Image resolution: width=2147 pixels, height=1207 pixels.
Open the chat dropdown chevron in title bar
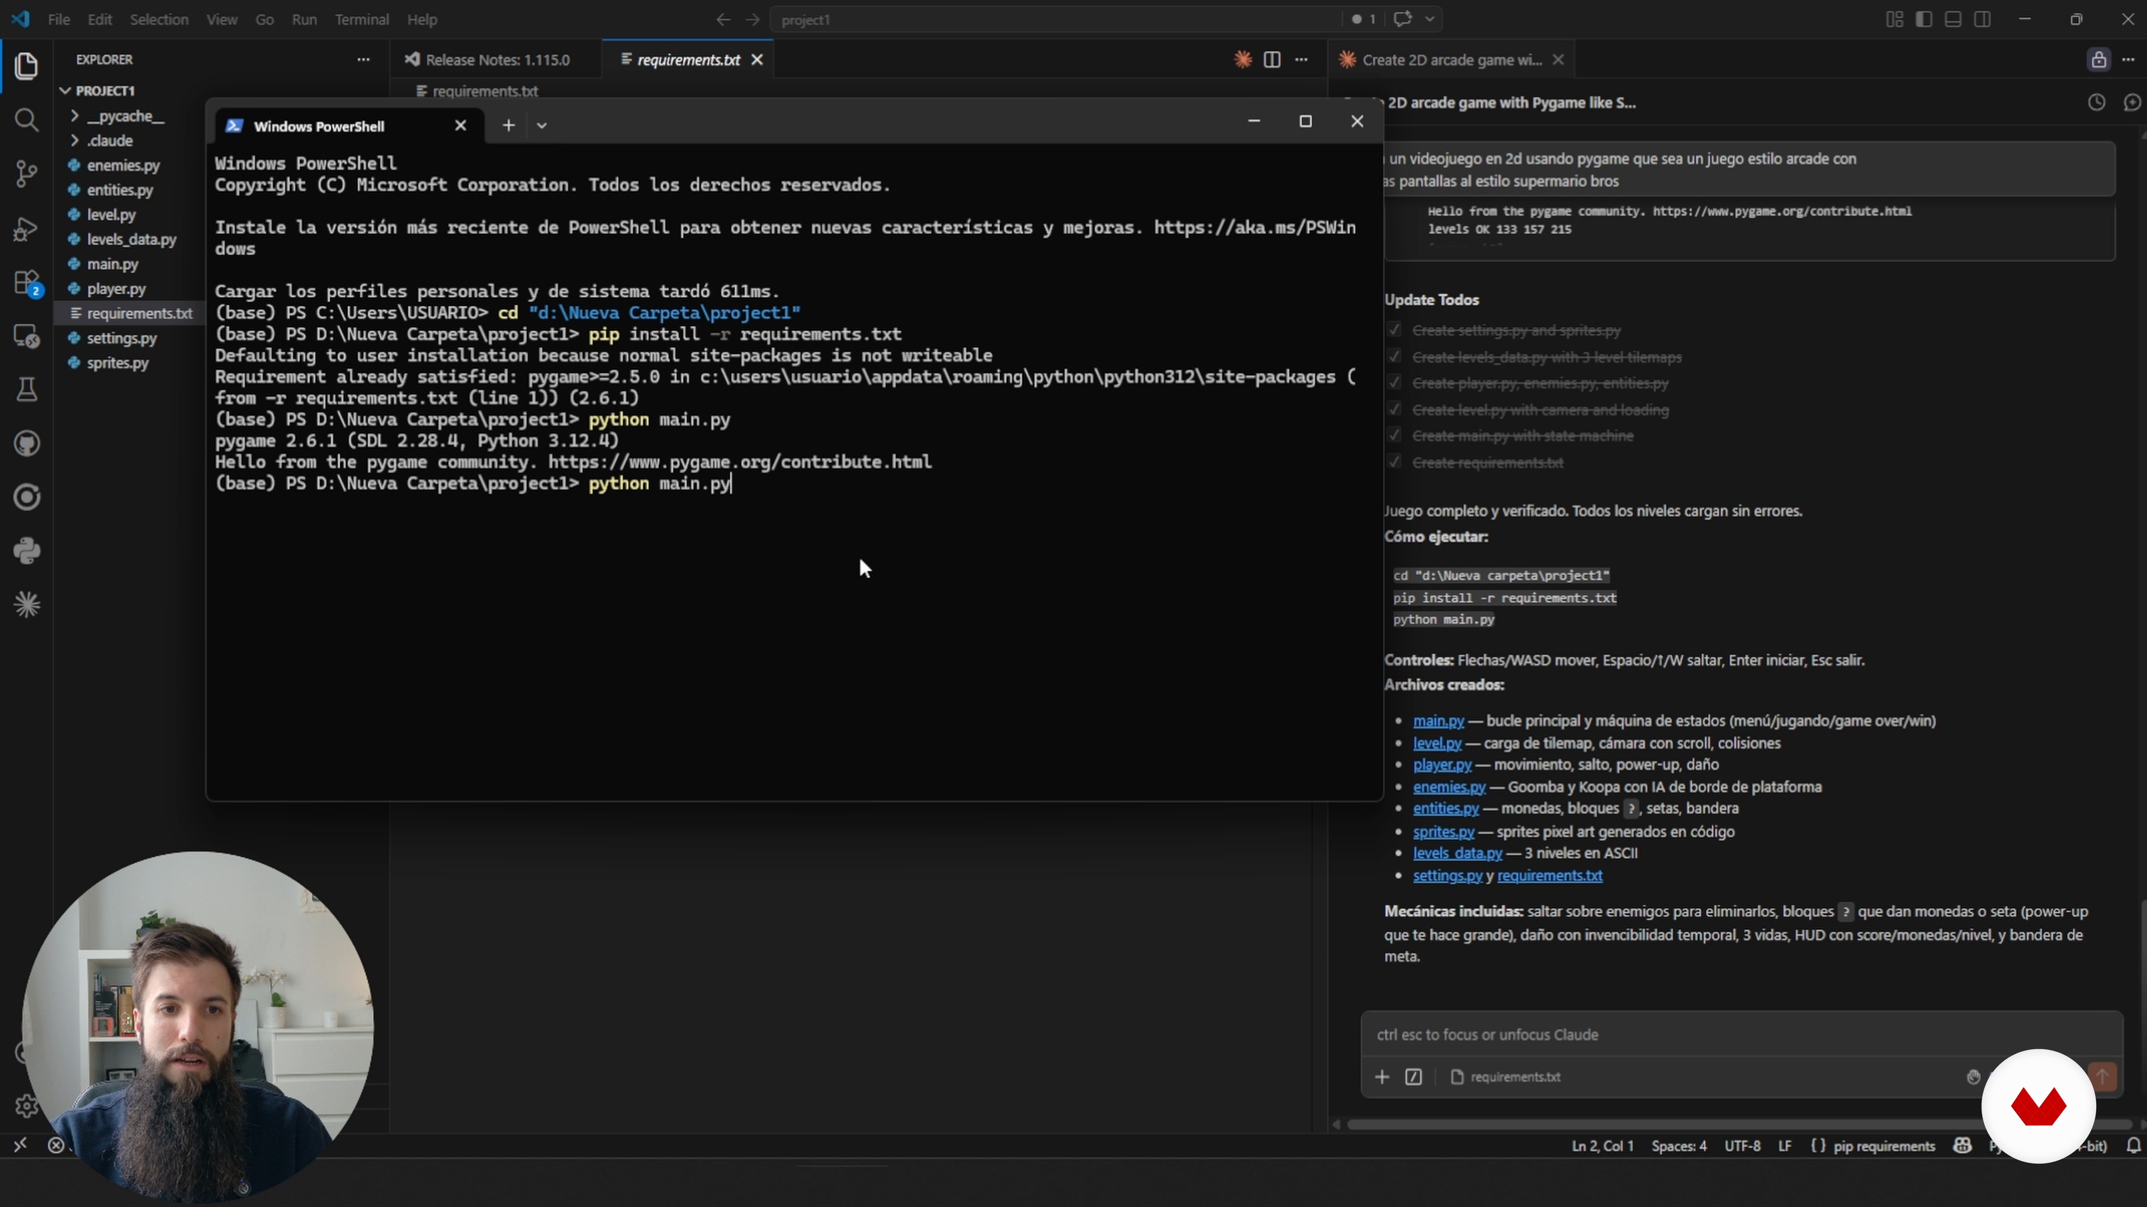1430,19
